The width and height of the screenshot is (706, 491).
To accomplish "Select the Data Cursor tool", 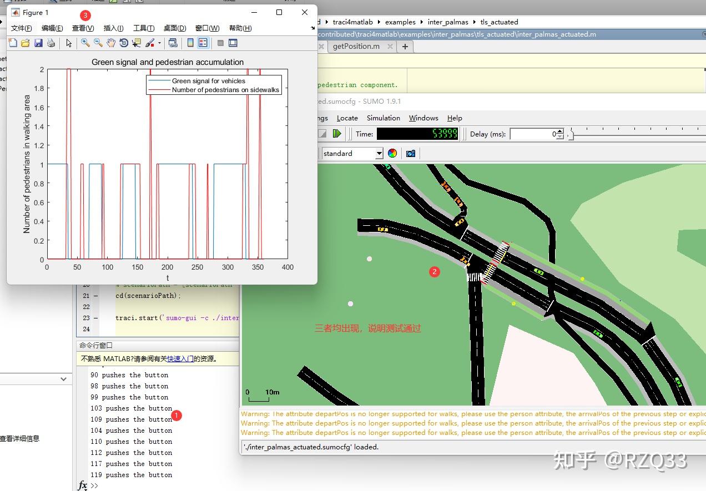I will click(x=137, y=43).
